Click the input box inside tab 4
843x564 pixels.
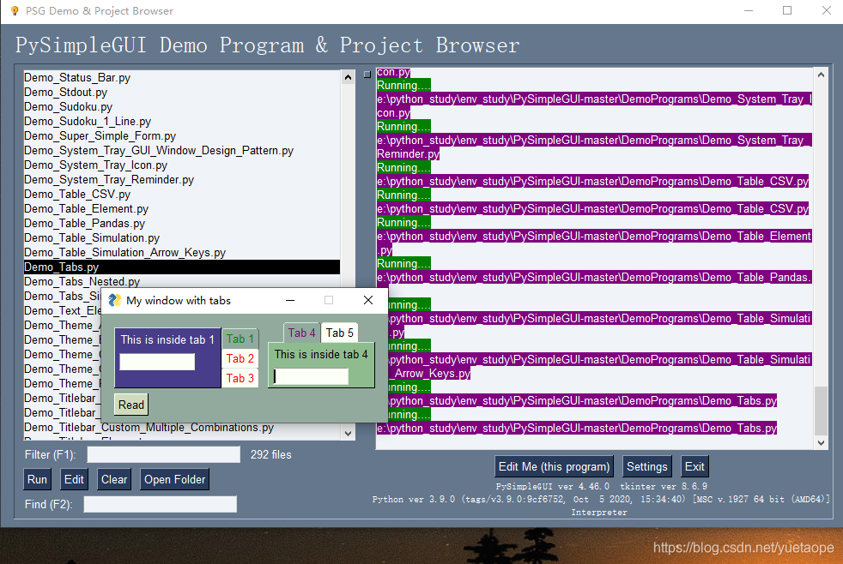[x=311, y=376]
